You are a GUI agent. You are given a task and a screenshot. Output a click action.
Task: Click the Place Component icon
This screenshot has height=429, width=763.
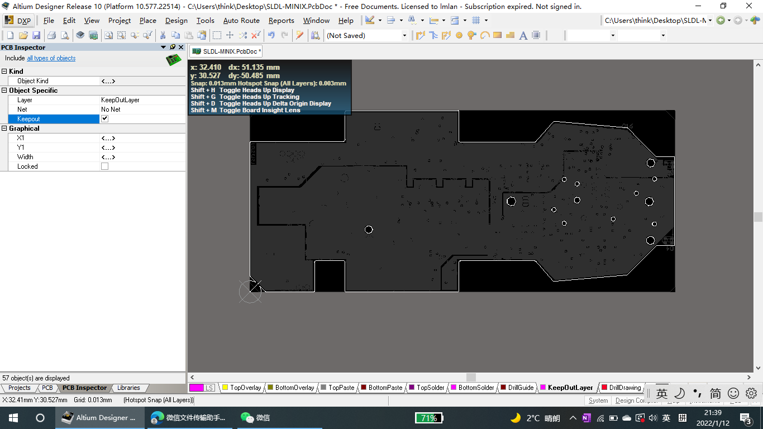click(536, 35)
